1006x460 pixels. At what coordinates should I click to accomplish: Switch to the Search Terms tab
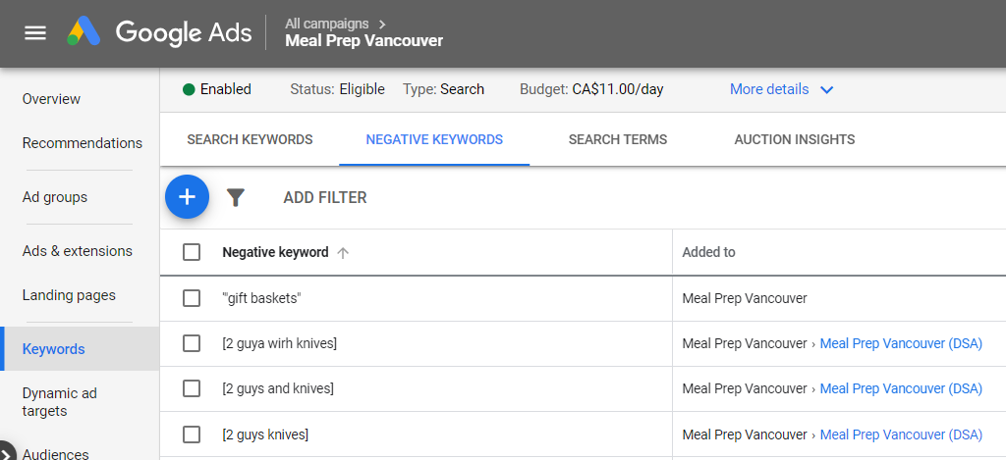(x=617, y=139)
